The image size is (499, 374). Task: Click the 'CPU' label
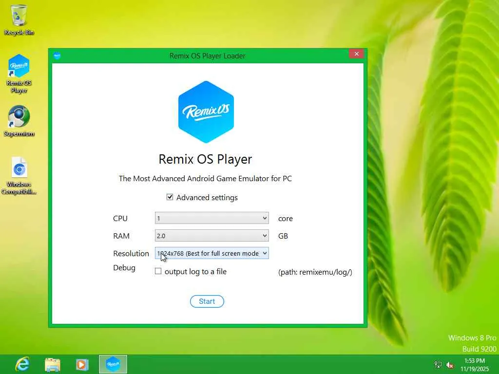point(120,219)
